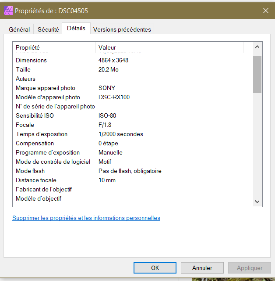Click the scroll up arrow in list

pos(257,47)
